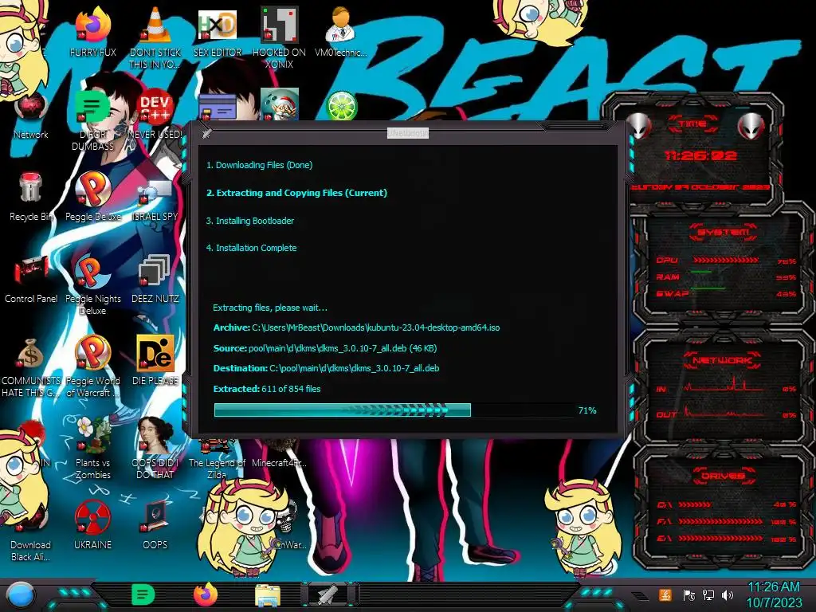Screen dimensions: 816x612
Task: Select the UNetbootin taskbar button
Action: (329, 594)
